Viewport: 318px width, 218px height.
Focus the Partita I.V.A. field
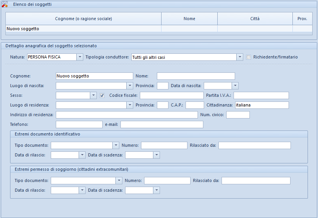click(261, 96)
